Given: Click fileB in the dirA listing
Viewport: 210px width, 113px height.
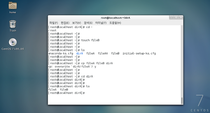Looking at the screenshot, I should click(x=64, y=90).
